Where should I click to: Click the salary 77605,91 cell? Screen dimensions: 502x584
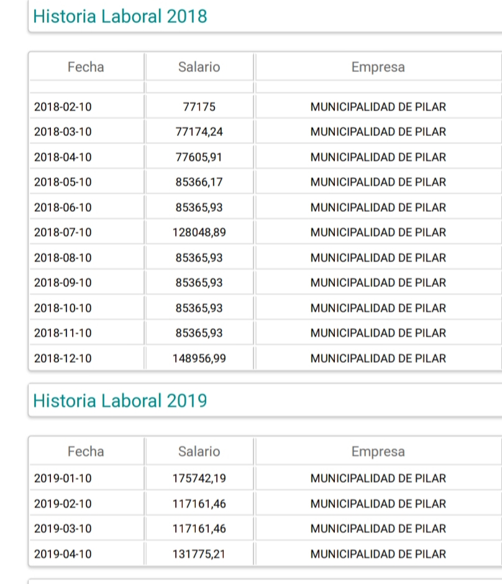pos(199,157)
